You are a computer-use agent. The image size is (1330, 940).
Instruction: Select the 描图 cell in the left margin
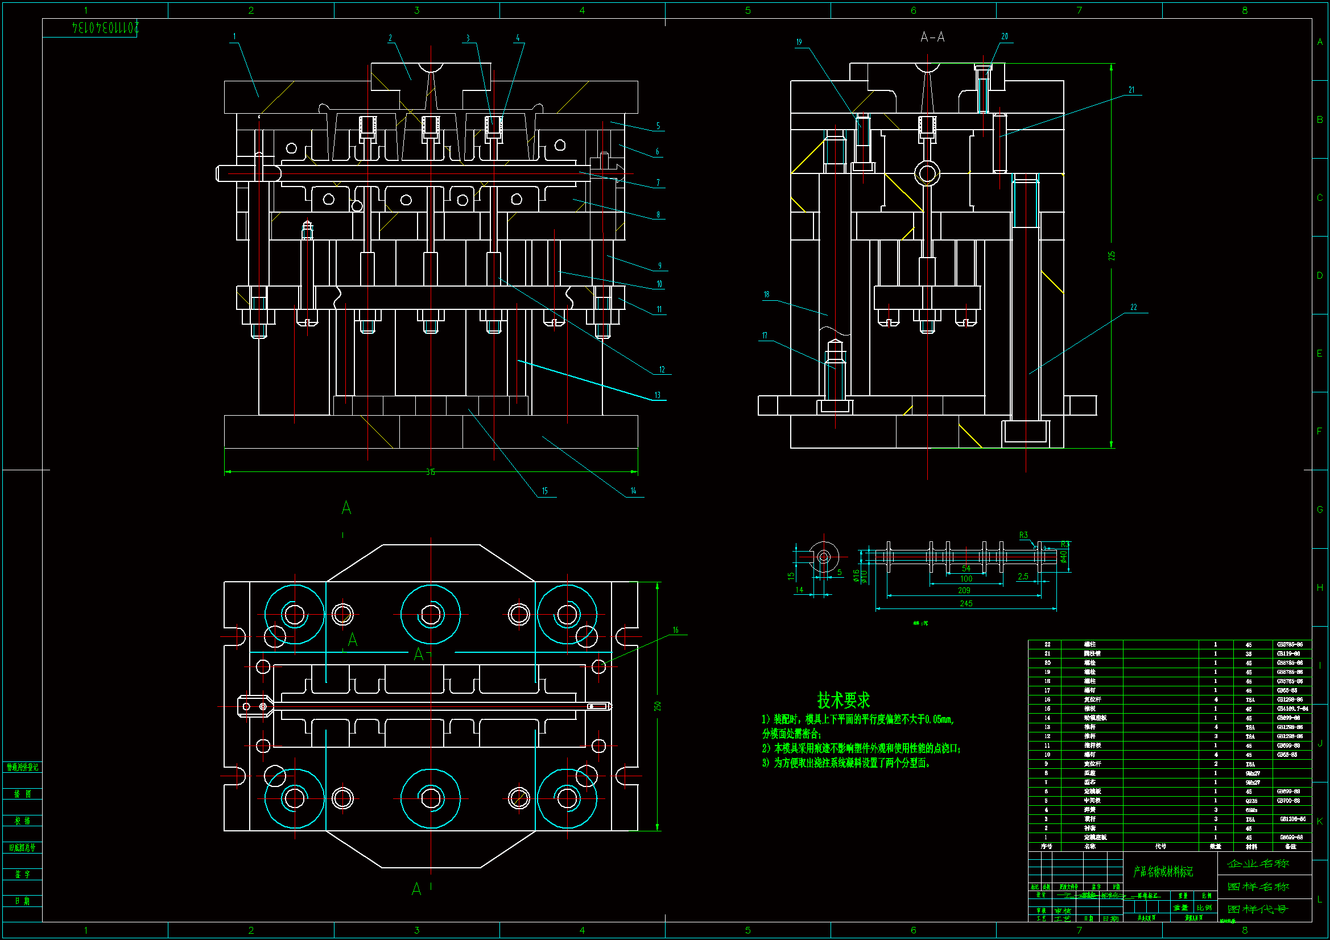[23, 794]
